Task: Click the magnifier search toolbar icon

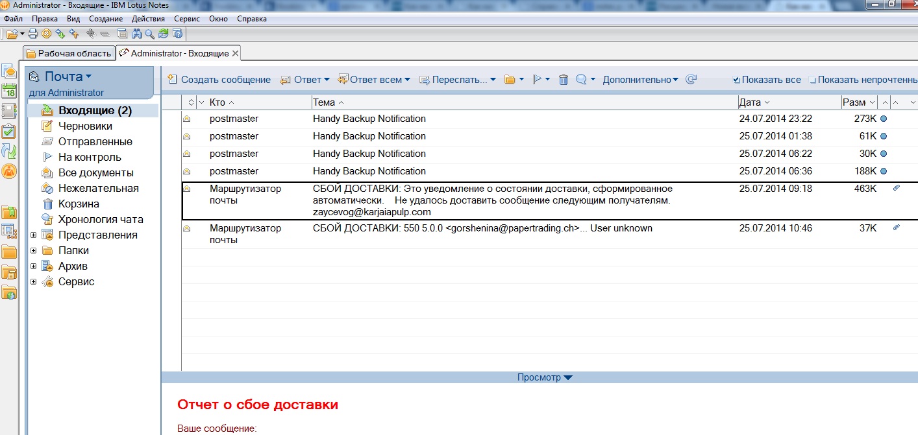Action: (150, 33)
